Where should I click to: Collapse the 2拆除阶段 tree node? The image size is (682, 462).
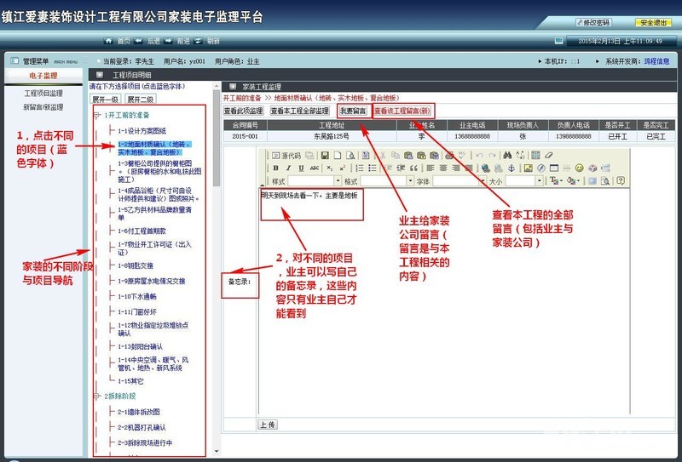tap(97, 396)
